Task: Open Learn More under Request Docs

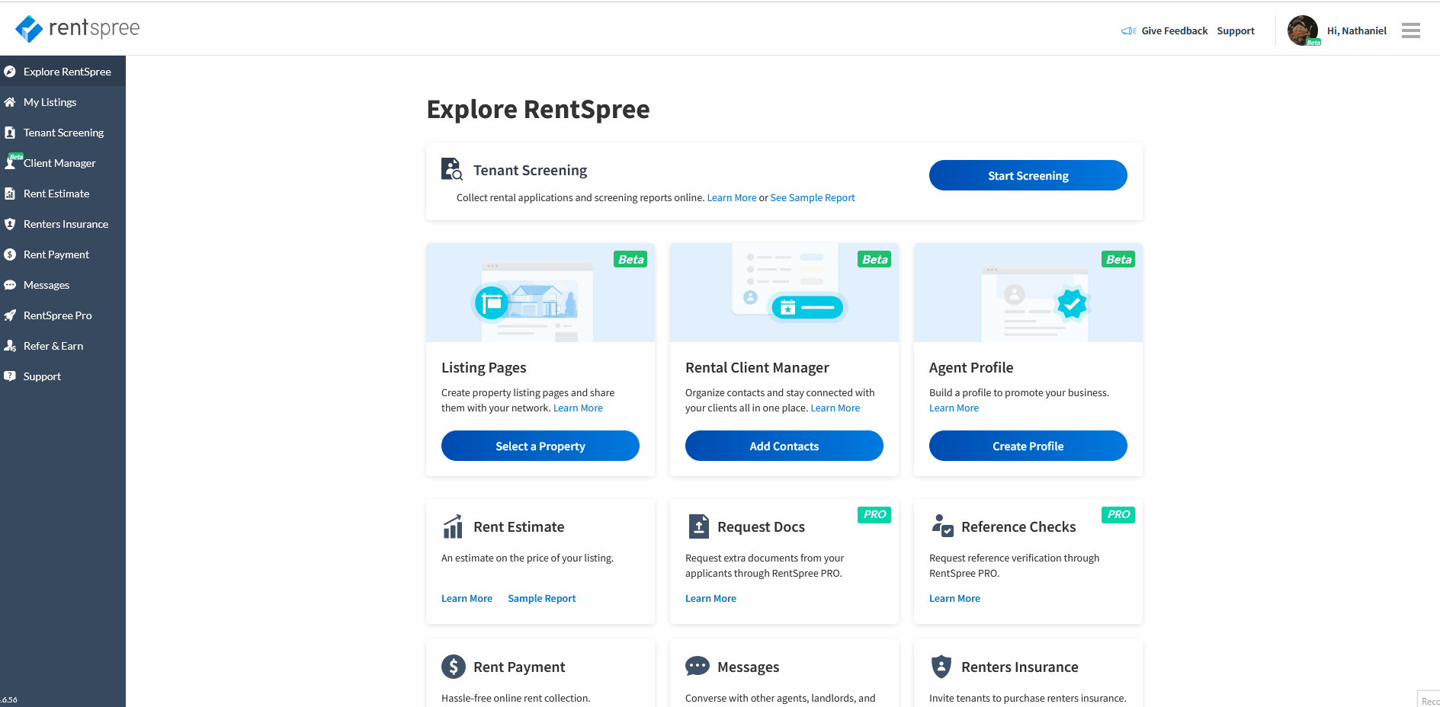Action: pos(710,599)
